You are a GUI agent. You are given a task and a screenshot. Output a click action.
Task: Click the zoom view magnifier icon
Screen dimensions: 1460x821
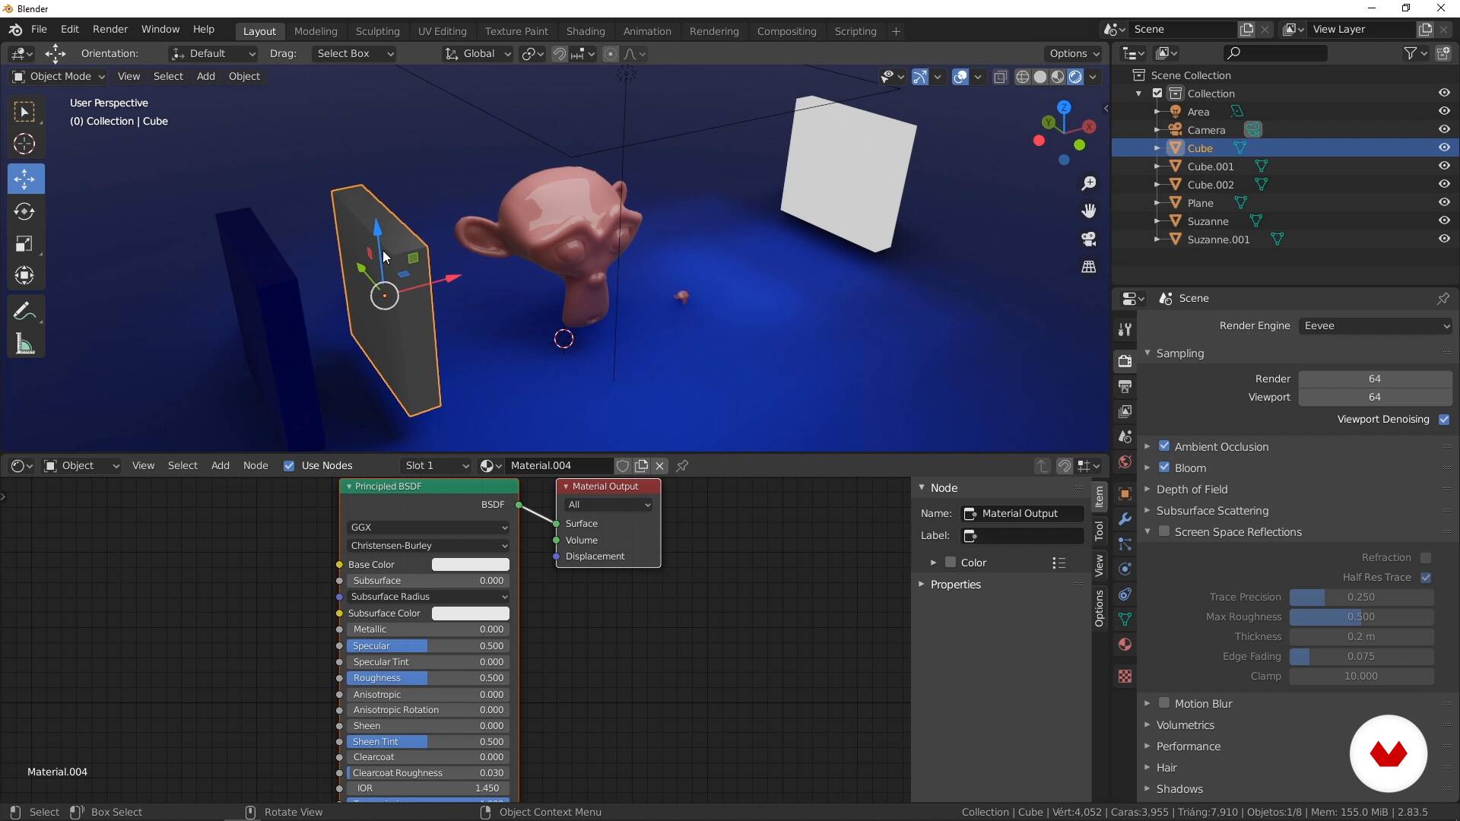coord(1089,183)
